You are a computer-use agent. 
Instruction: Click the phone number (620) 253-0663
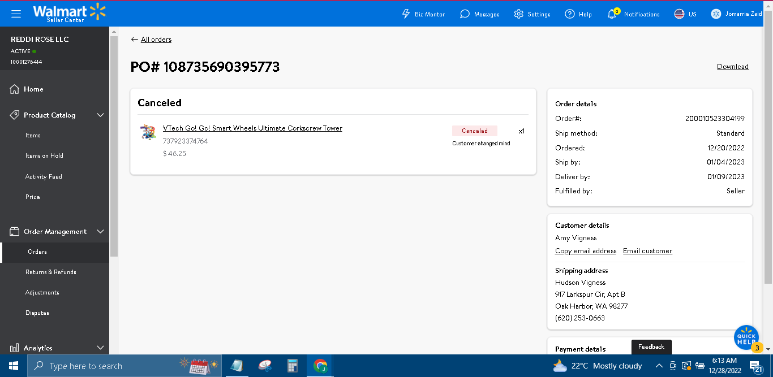(x=580, y=318)
